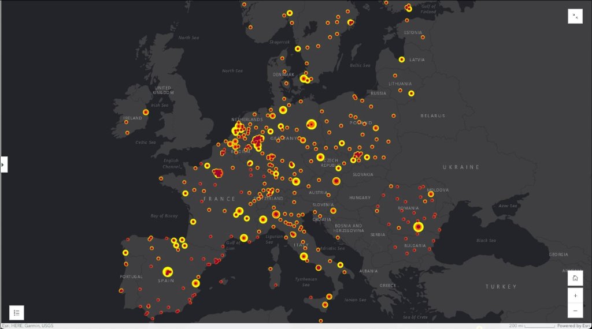592x329 pixels.
Task: Click the marker on Ireland's east coast
Action: [x=146, y=112]
